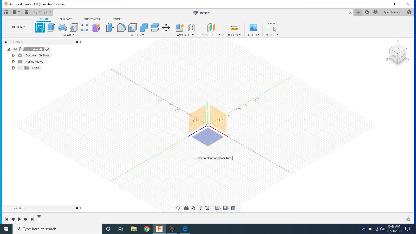Select the Create Sketch tool

(40, 27)
